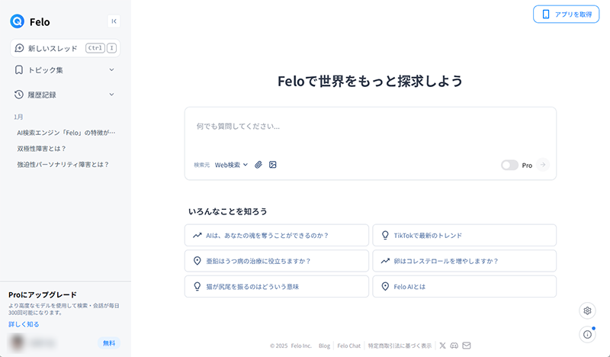
Task: Open the Felo Chat footer link
Action: coord(349,346)
